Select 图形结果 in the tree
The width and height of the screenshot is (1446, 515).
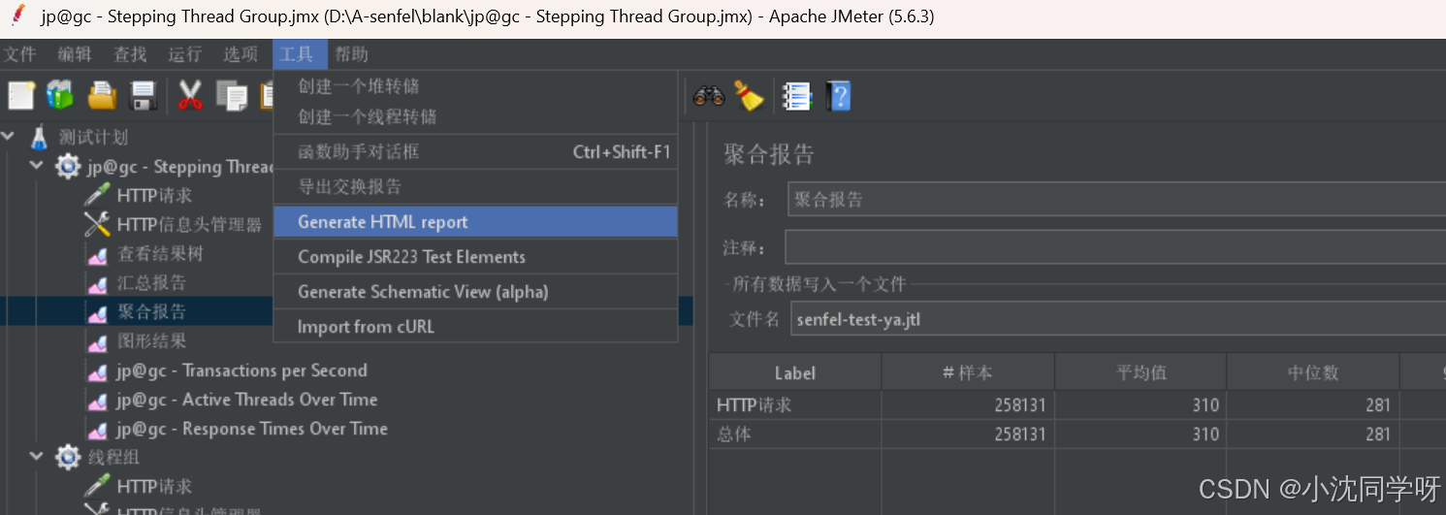pos(151,341)
